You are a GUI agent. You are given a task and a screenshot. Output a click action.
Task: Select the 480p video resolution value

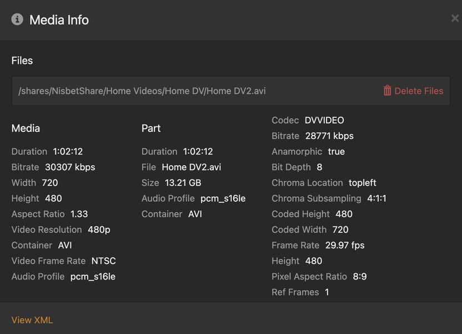99,230
